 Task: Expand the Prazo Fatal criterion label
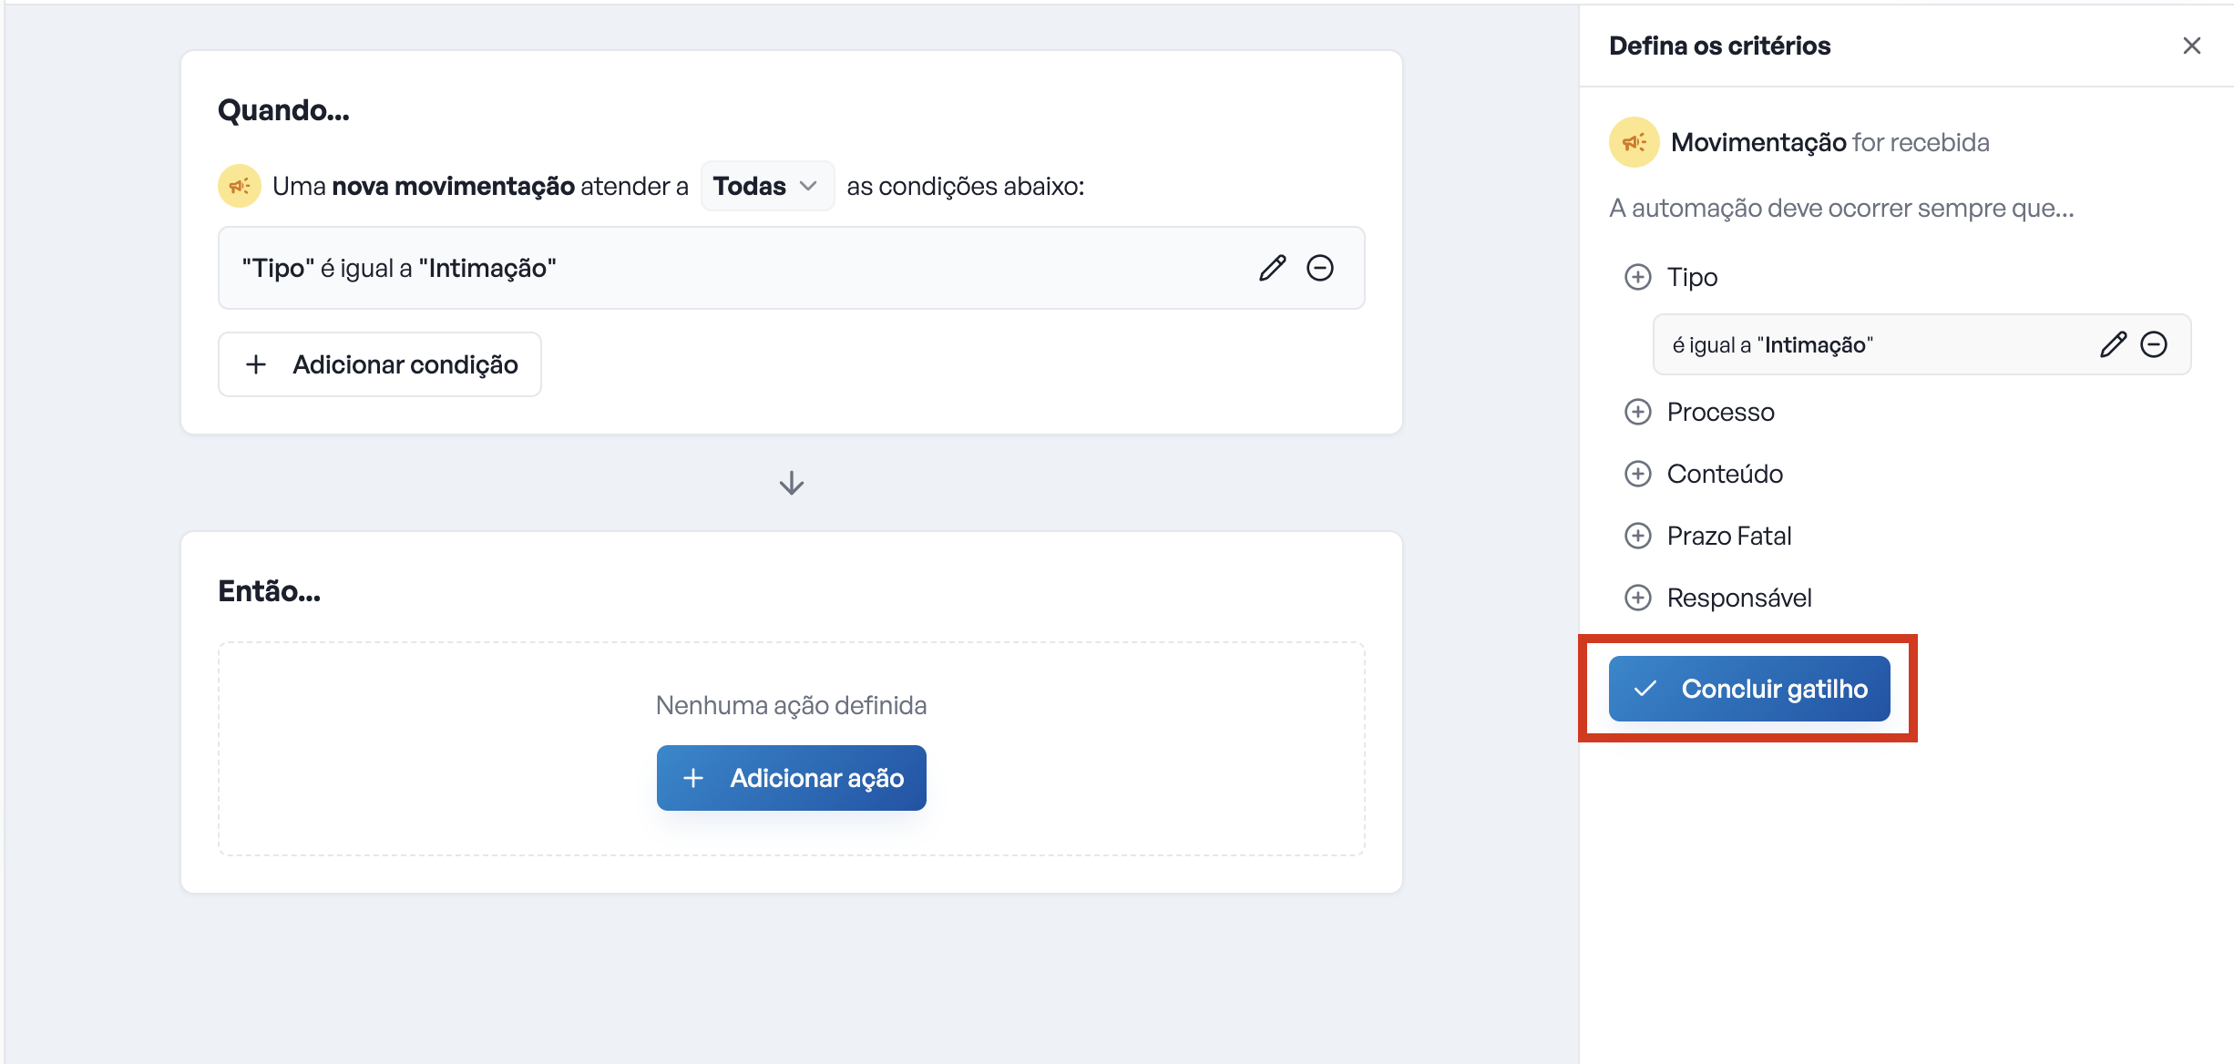(1728, 536)
